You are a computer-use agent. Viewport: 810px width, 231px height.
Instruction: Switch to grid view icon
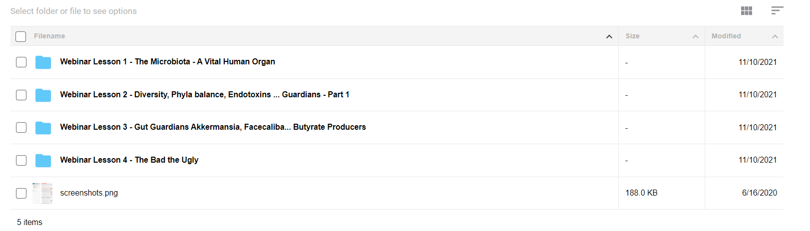point(746,10)
